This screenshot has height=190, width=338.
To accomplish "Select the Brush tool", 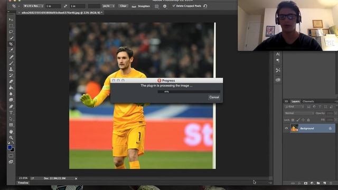I will pyautogui.click(x=11, y=63).
